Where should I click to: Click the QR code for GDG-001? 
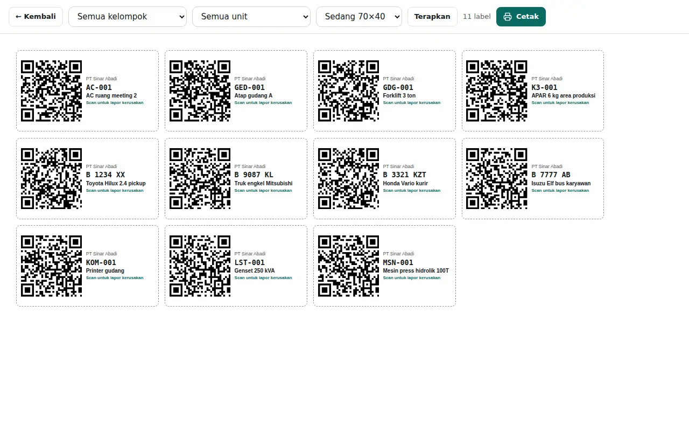(348, 91)
